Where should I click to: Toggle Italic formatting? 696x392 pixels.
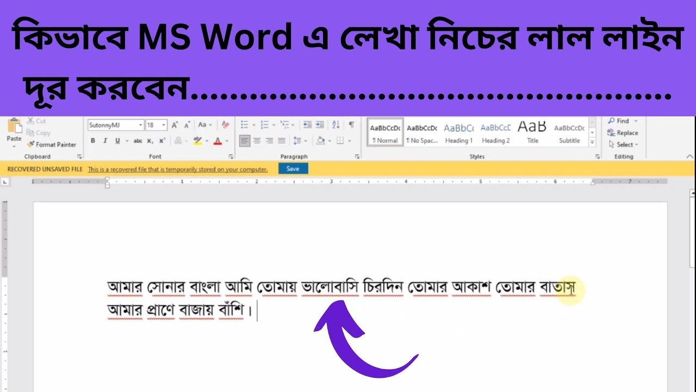tap(104, 140)
